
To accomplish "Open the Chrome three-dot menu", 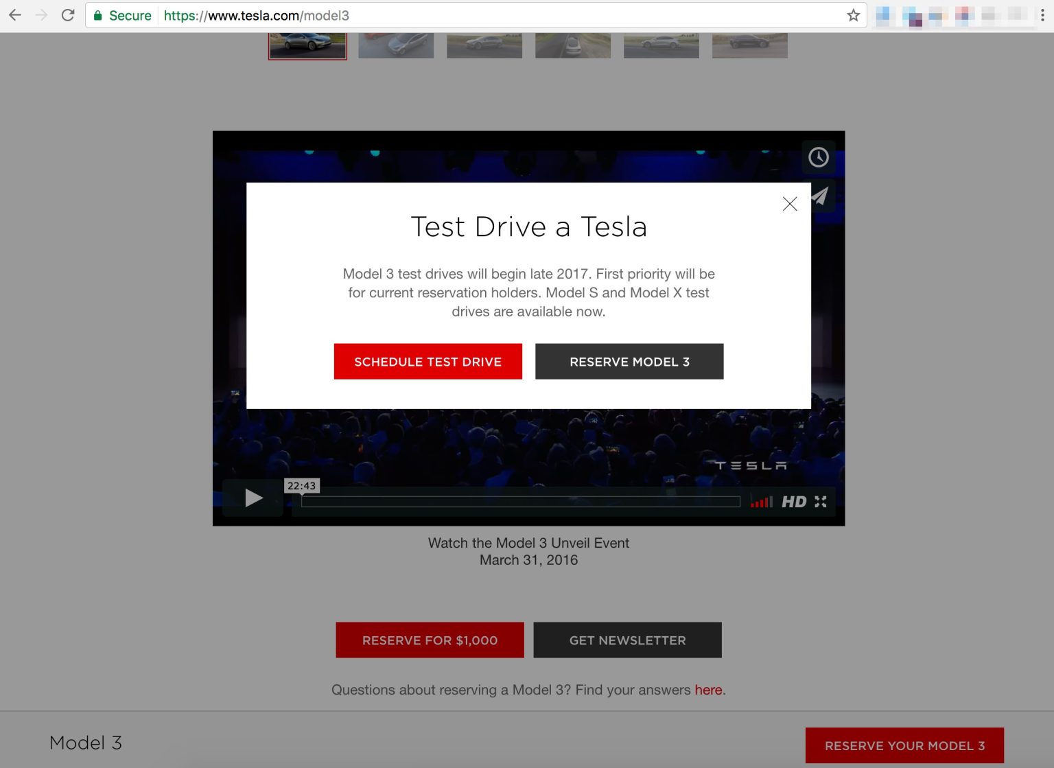I will [x=1042, y=15].
